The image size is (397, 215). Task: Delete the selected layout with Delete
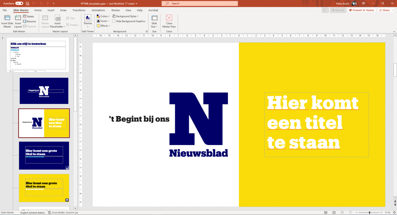(x=28, y=16)
